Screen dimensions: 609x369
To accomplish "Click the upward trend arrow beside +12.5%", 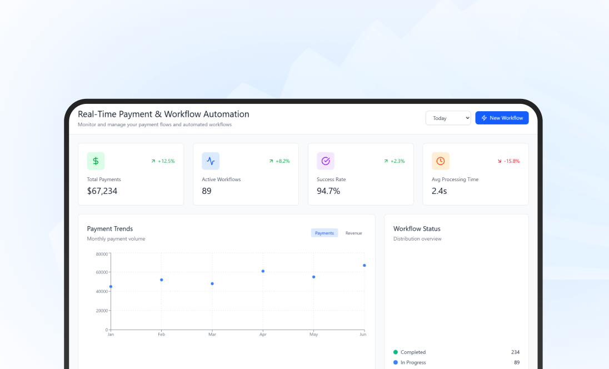I will pos(154,161).
